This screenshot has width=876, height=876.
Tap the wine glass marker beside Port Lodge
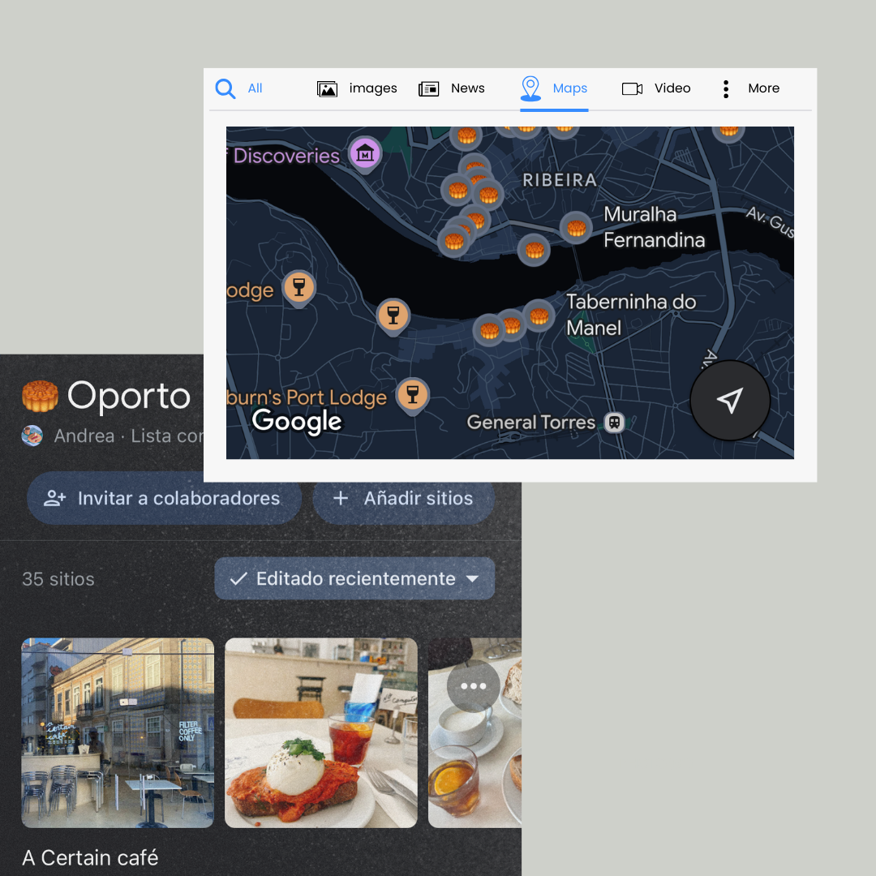click(x=412, y=395)
